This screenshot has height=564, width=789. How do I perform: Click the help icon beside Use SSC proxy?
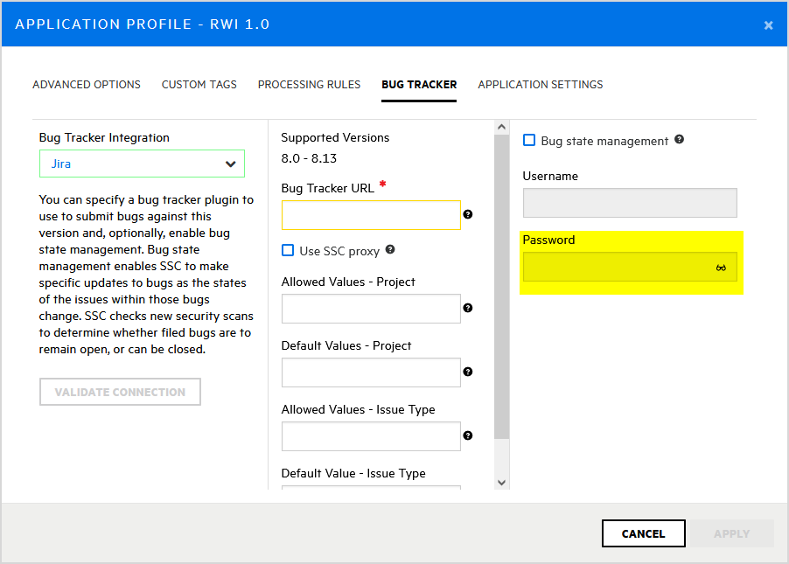tap(389, 250)
